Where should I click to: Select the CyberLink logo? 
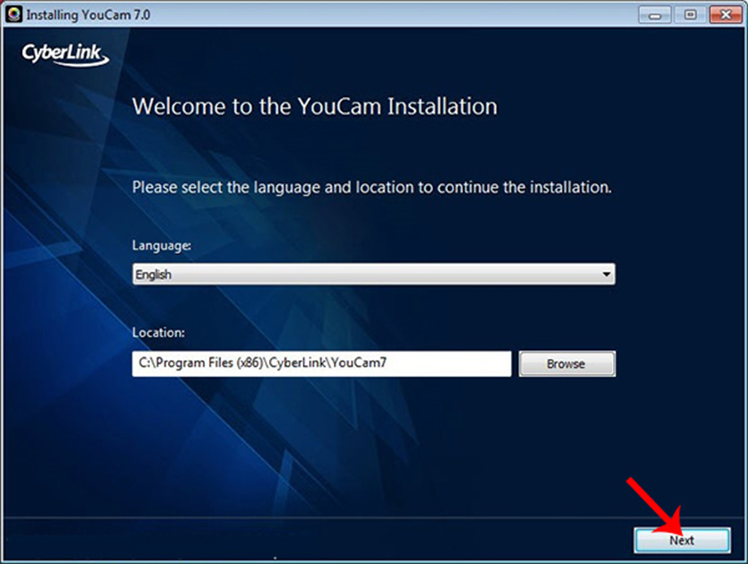[62, 55]
